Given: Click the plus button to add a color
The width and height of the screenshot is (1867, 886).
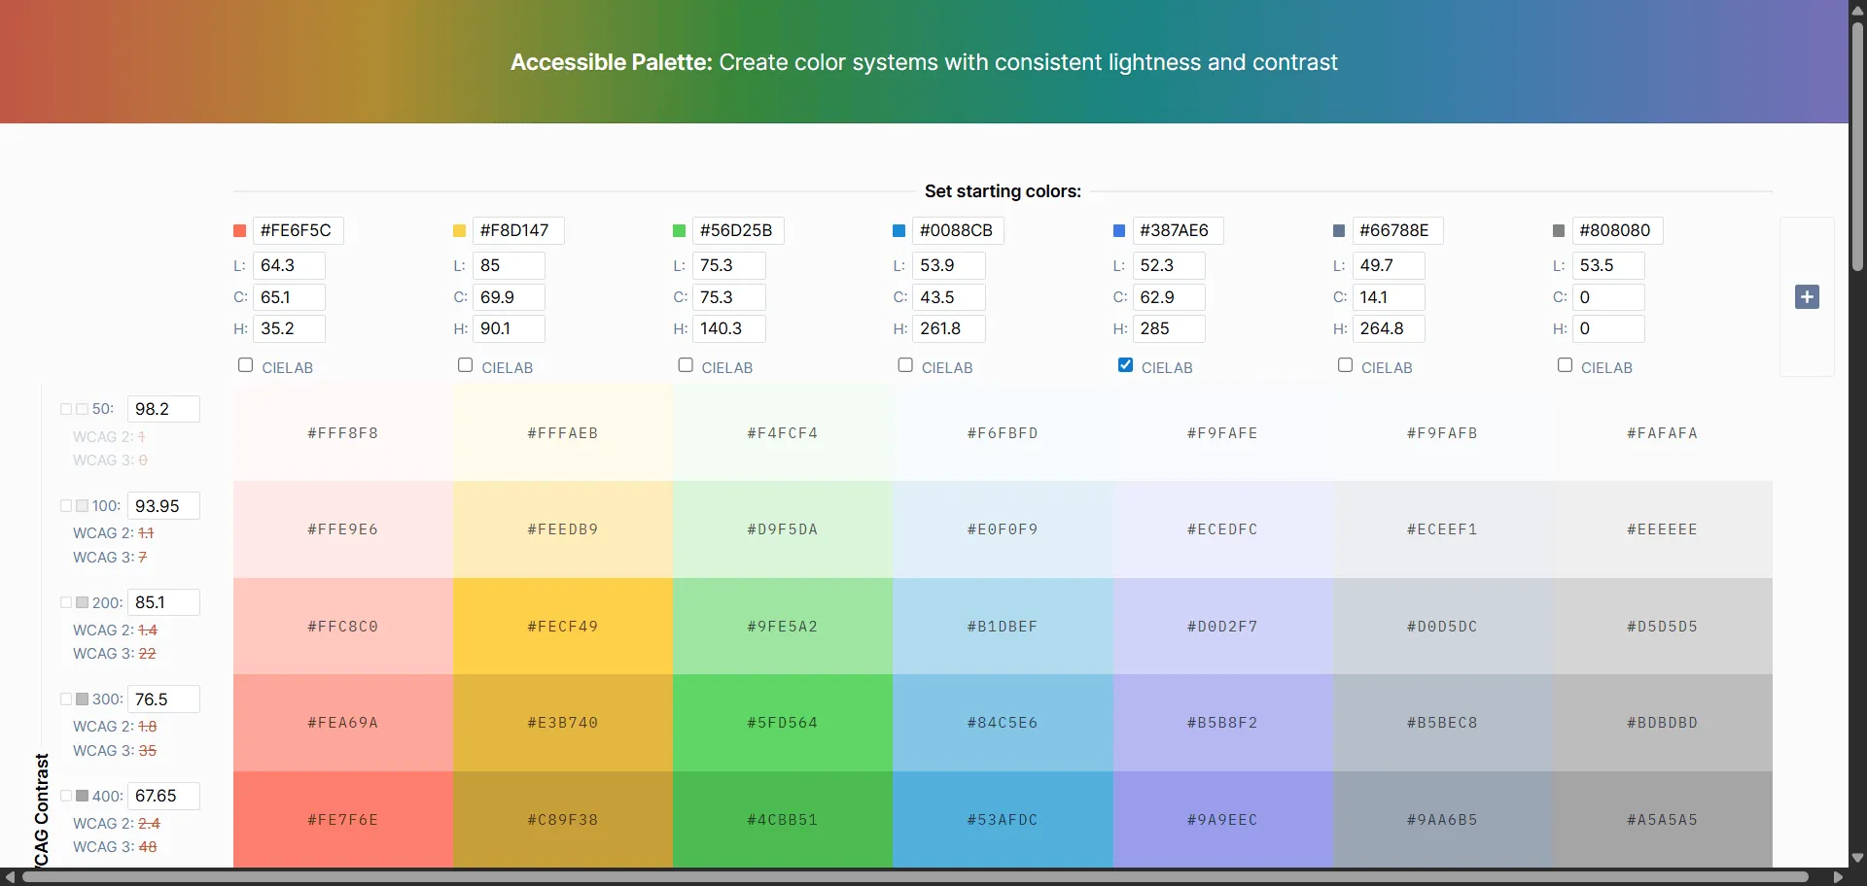Looking at the screenshot, I should tap(1809, 297).
